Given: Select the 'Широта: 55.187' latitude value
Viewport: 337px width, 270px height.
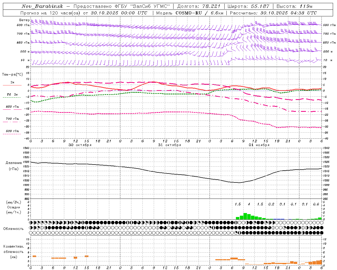Looking at the screenshot, I should click(x=248, y=6).
